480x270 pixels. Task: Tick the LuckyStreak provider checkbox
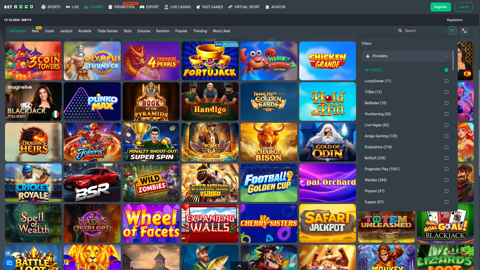pos(446,81)
